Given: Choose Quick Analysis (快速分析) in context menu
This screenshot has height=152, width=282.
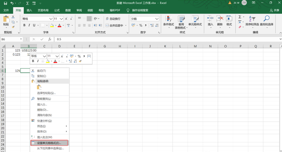Looking at the screenshot, I should pyautogui.click(x=50, y=121).
